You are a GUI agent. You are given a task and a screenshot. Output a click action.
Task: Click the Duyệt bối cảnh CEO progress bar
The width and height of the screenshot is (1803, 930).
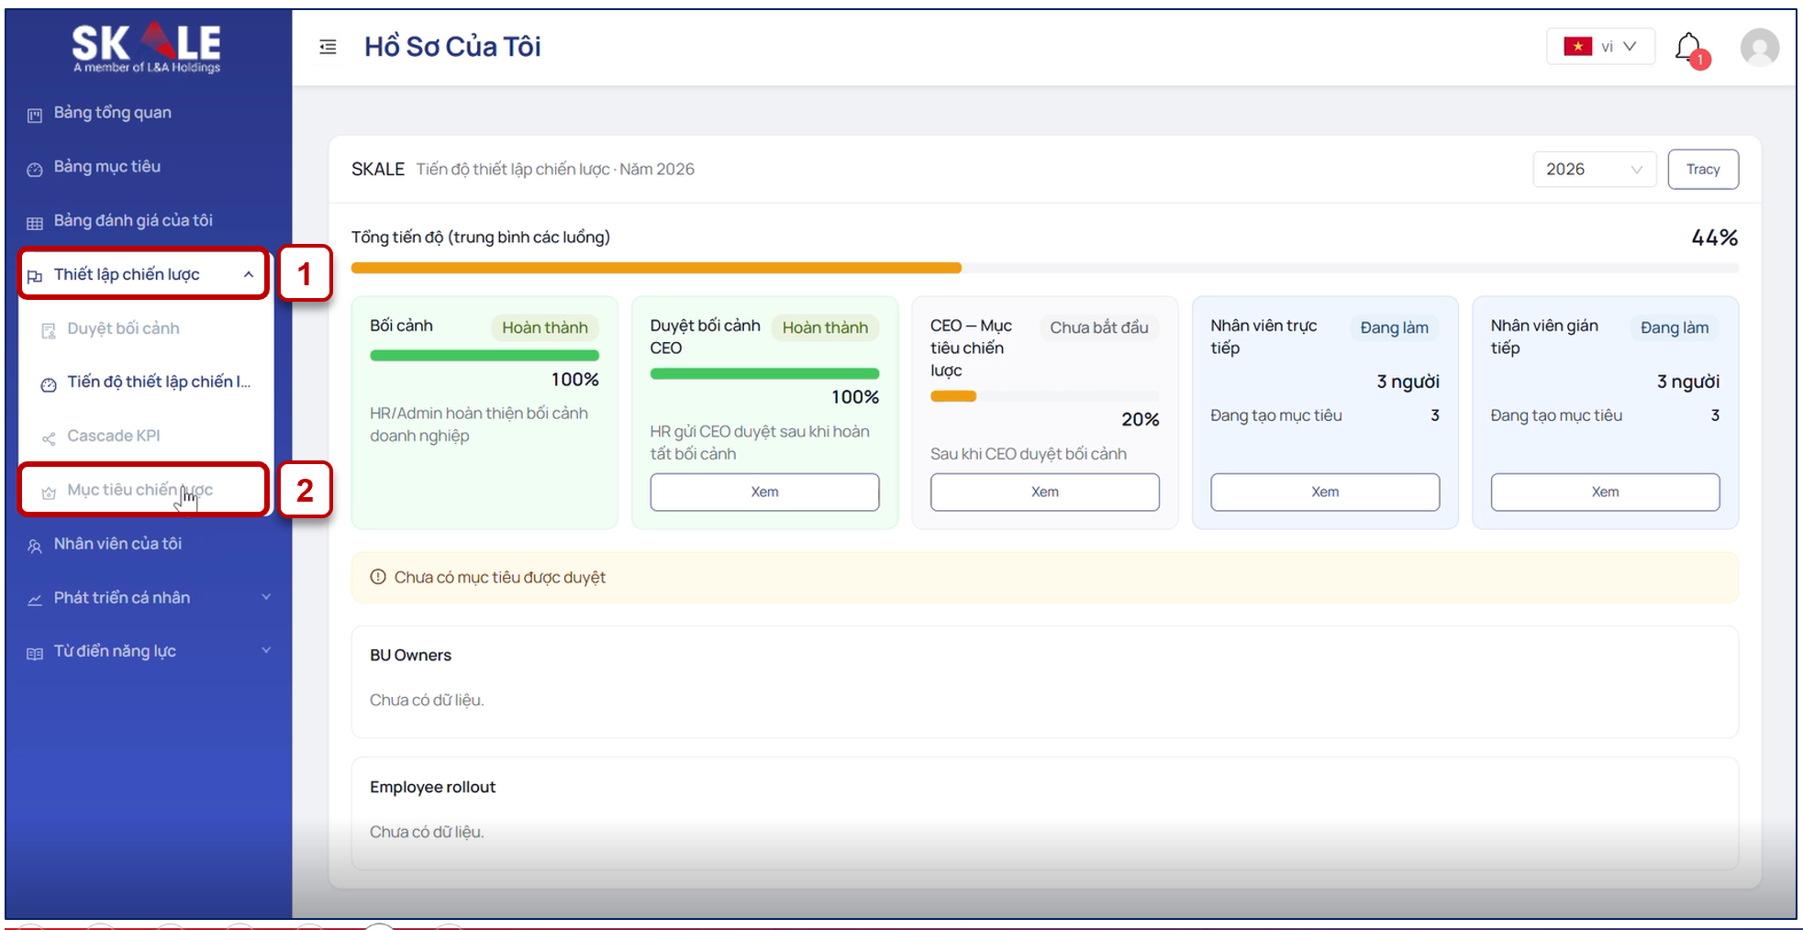[x=764, y=373]
